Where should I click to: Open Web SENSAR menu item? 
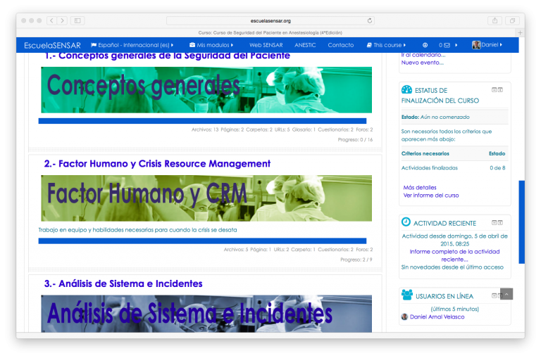tap(266, 45)
